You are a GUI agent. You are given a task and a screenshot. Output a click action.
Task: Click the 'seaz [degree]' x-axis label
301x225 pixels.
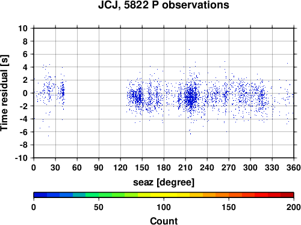[x=164, y=182]
